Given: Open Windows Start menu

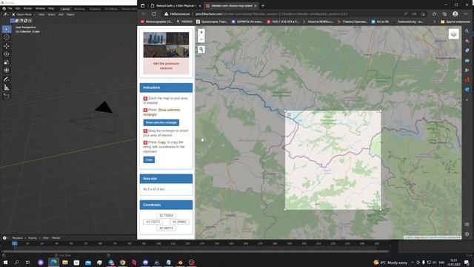Looking at the screenshot, I should click(5, 263).
